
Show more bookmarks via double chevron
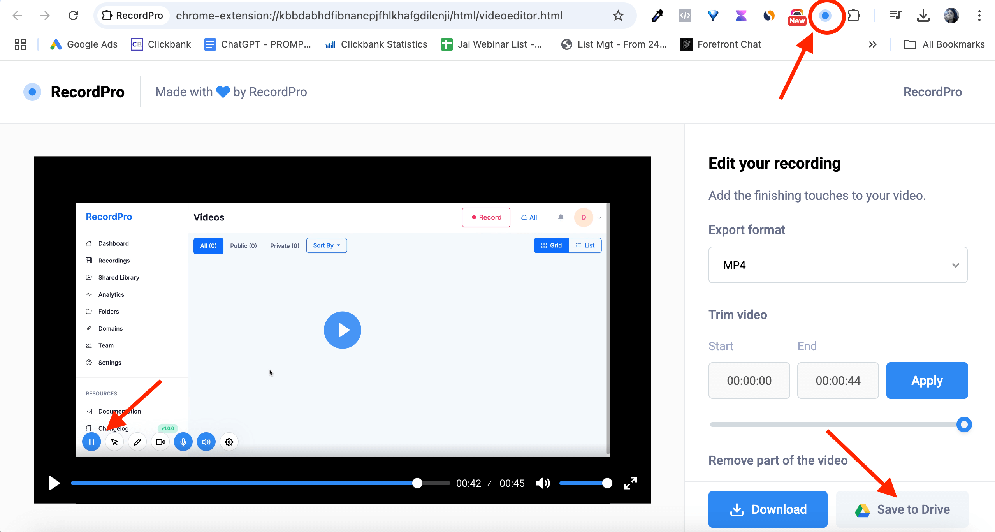[x=872, y=44]
